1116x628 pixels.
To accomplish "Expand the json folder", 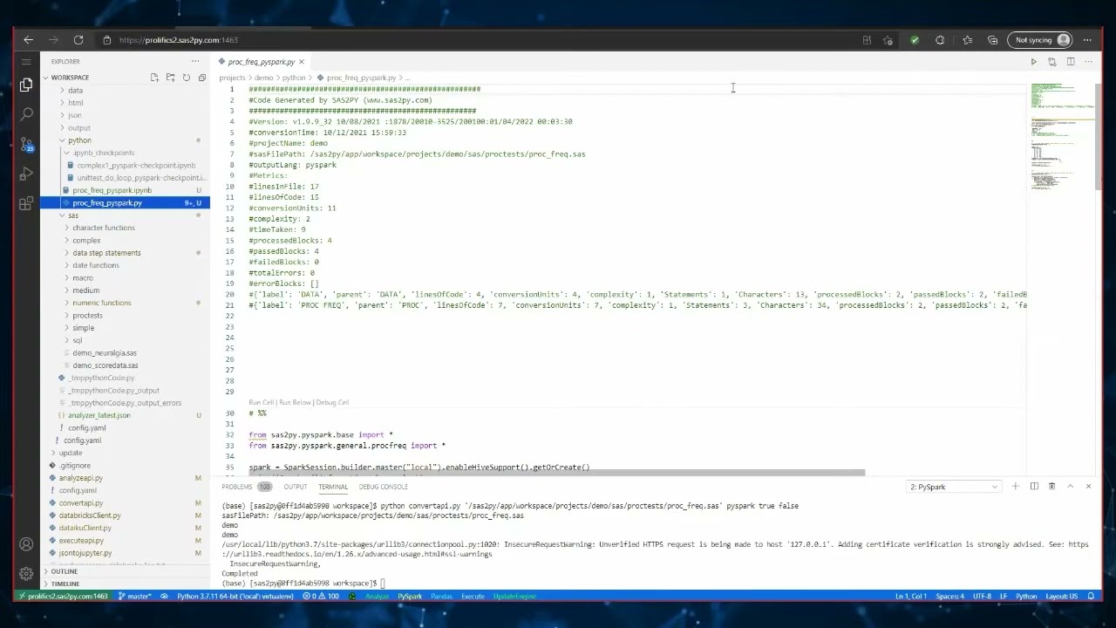I will pyautogui.click(x=75, y=115).
